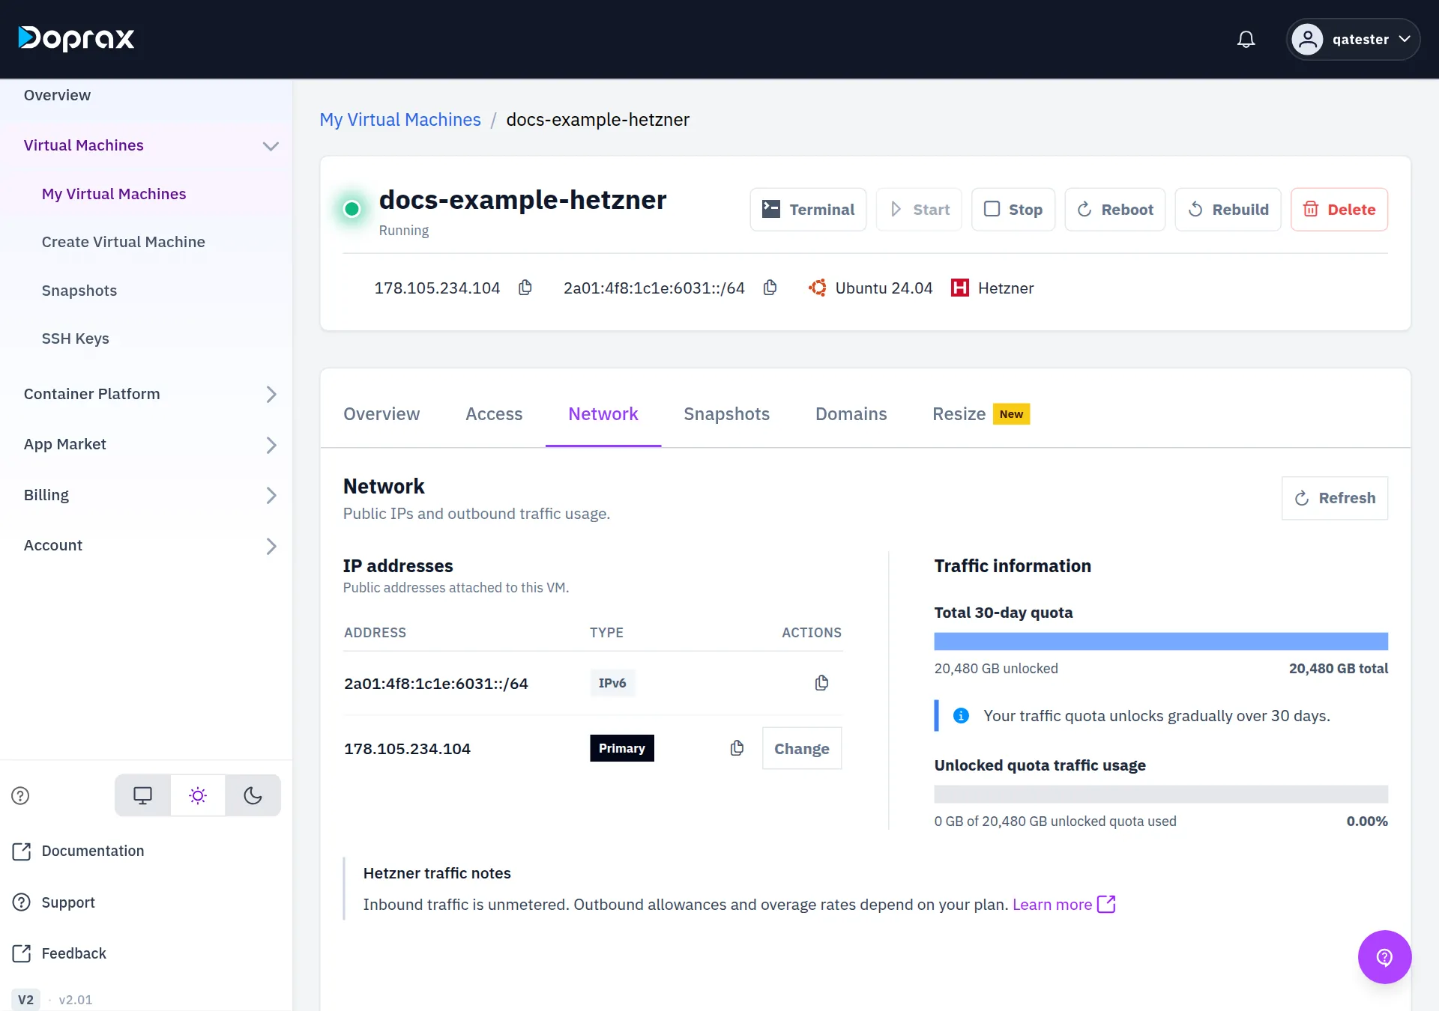Expand the Account section
Viewport: 1439px width, 1011px height.
point(271,547)
